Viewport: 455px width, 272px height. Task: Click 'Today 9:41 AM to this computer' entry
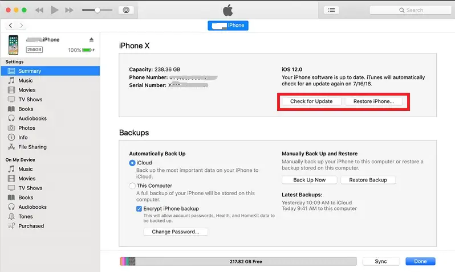[319, 209]
